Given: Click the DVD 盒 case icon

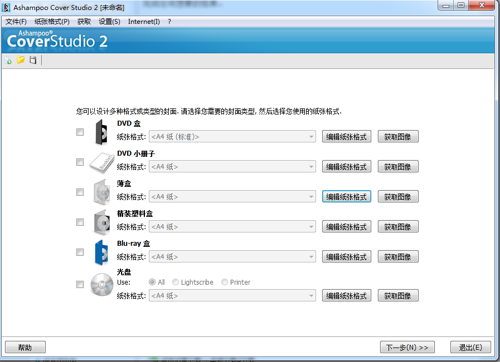Looking at the screenshot, I should [101, 132].
